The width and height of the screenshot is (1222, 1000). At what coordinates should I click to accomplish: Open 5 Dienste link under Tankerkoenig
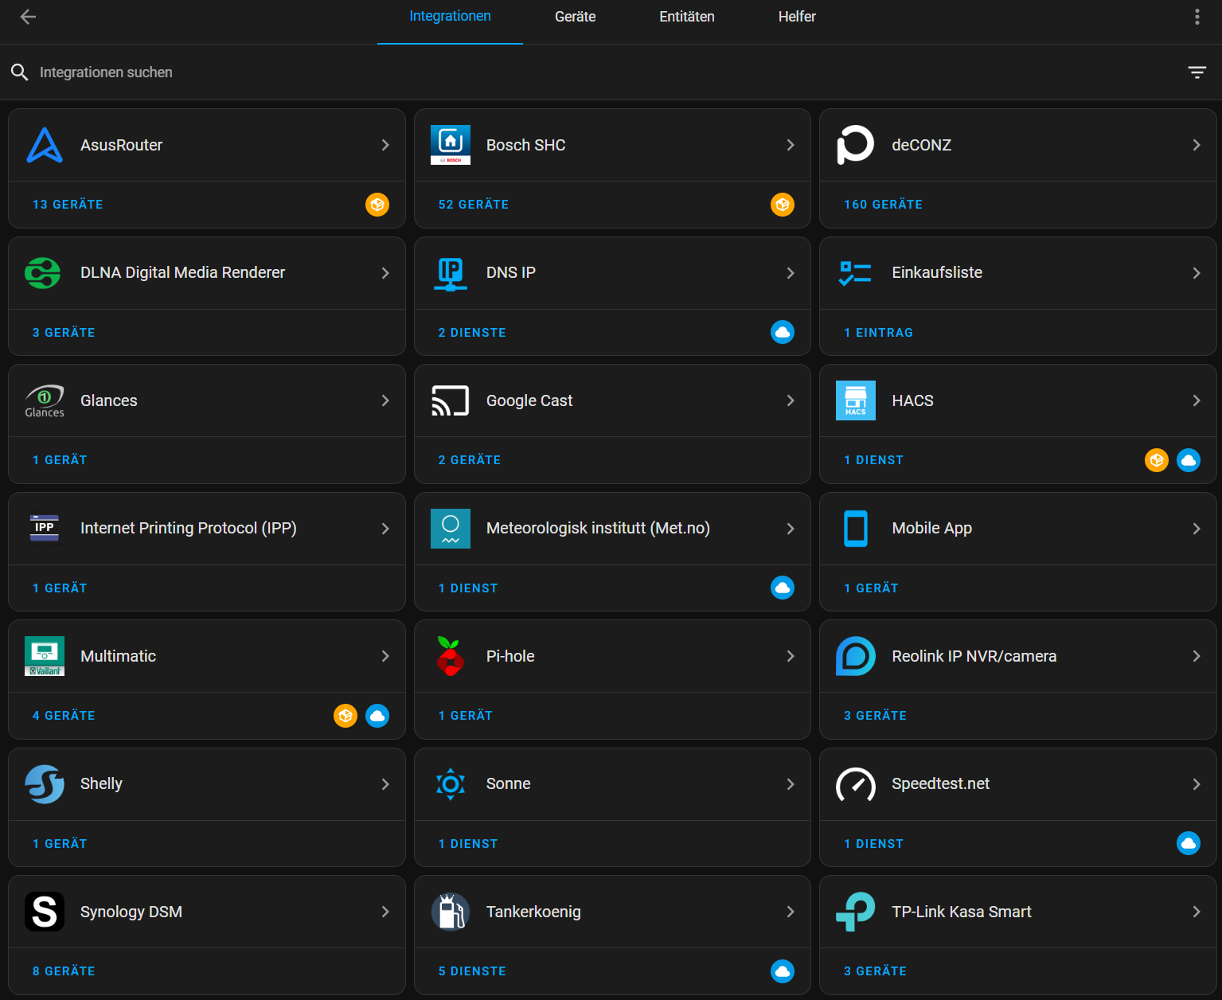tap(472, 971)
